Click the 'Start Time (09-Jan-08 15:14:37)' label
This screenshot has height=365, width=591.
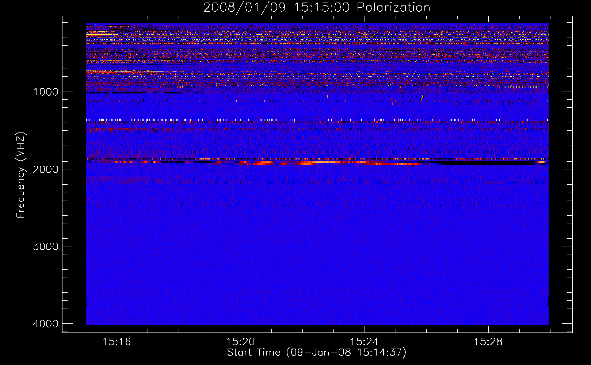pos(317,353)
